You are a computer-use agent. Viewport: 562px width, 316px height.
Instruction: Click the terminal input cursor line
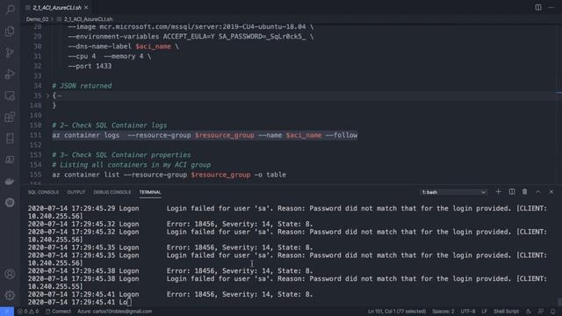click(80, 302)
